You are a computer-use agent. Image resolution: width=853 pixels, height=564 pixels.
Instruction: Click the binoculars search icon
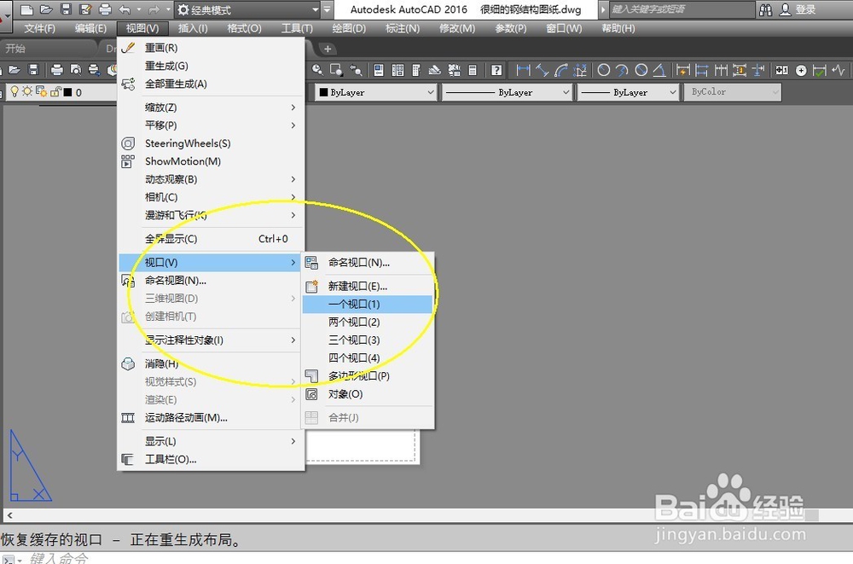(765, 9)
